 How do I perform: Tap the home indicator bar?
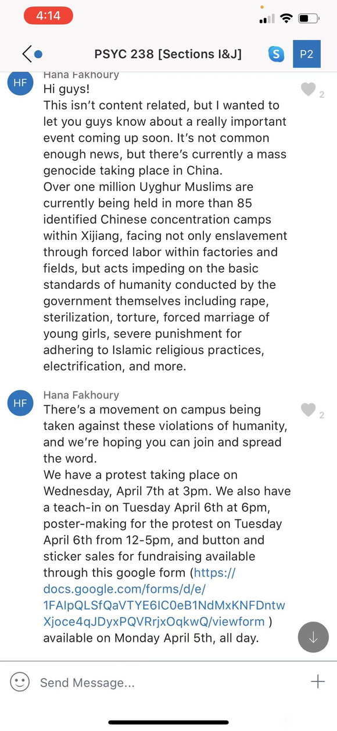coord(168,722)
